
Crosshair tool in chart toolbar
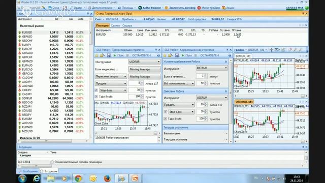tap(271, 50)
